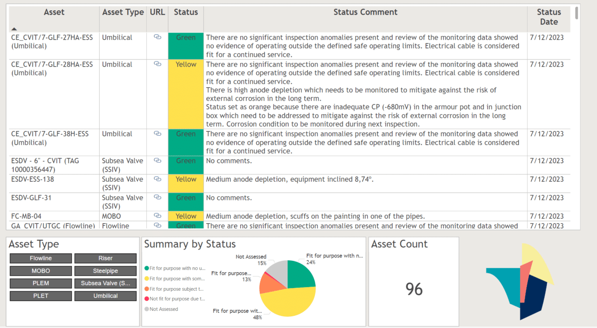Select the Subsea Valve filter button

105,283
